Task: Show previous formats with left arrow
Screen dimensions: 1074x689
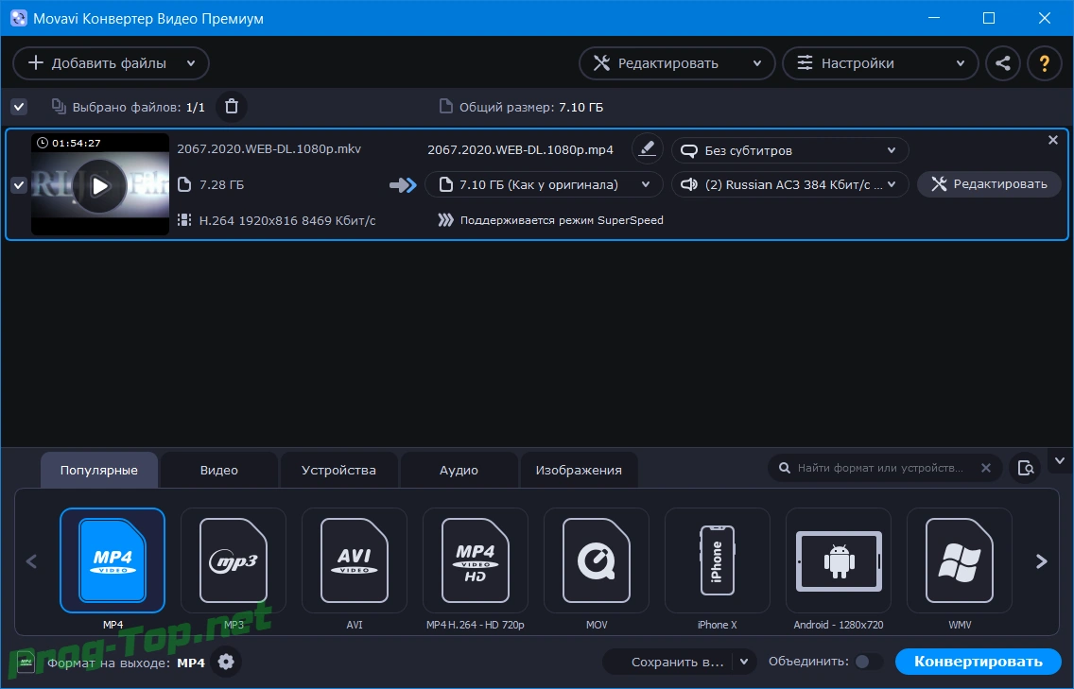Action: (x=31, y=561)
